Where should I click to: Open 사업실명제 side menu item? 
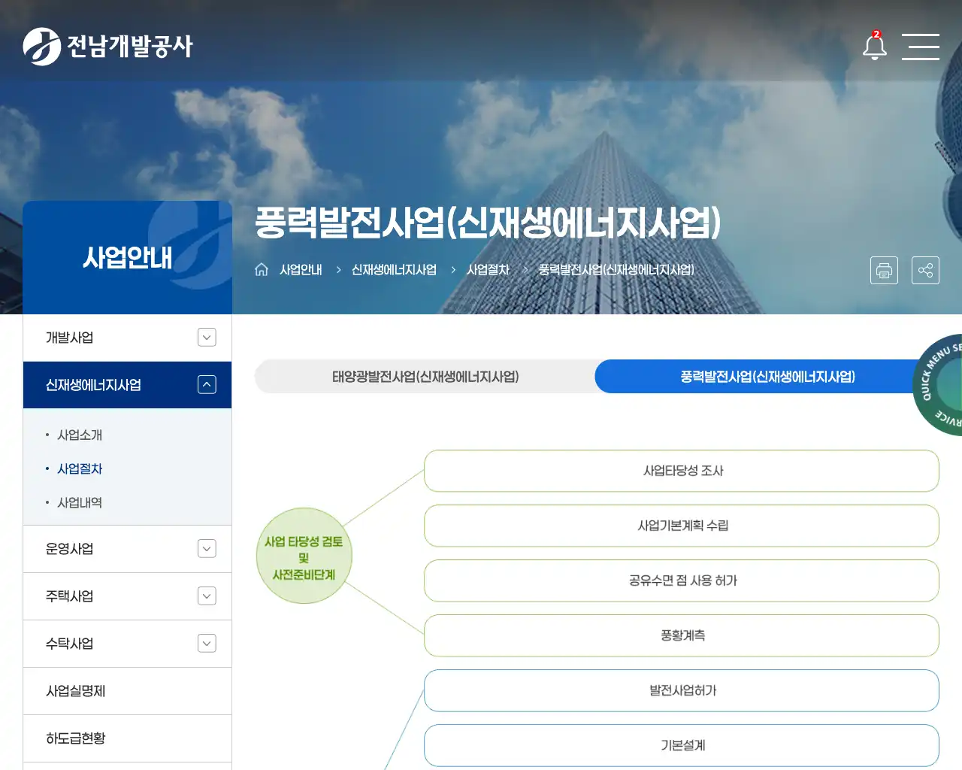[127, 691]
